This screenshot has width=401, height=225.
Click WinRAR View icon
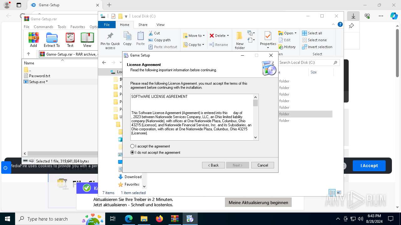pos(87,40)
